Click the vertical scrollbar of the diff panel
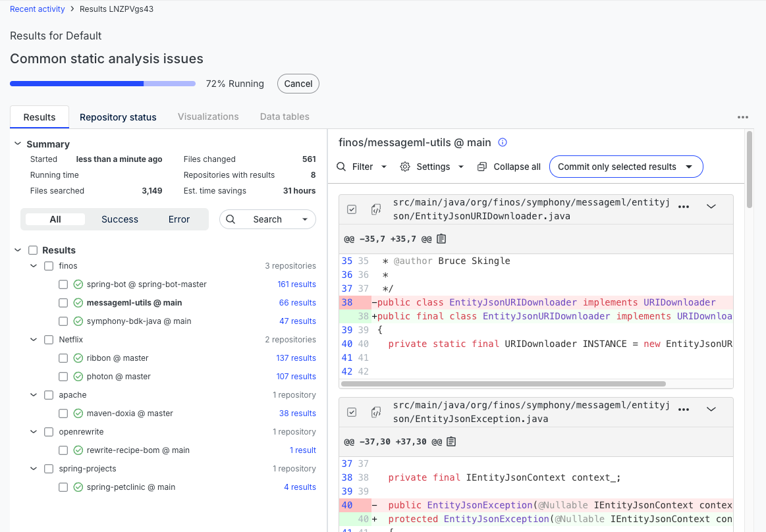This screenshot has width=766, height=532. coord(750,169)
